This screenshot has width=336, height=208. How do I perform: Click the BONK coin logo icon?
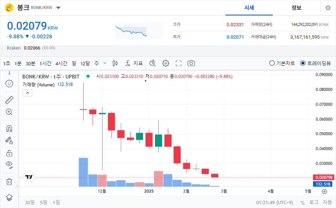(9, 8)
